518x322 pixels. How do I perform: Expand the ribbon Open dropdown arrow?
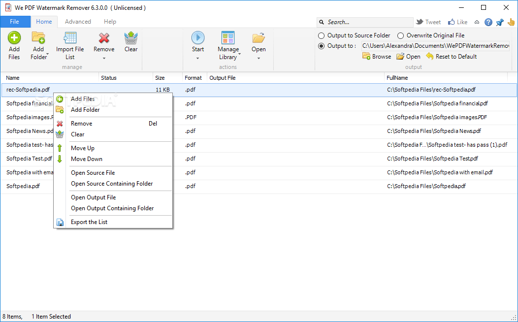[x=259, y=59]
